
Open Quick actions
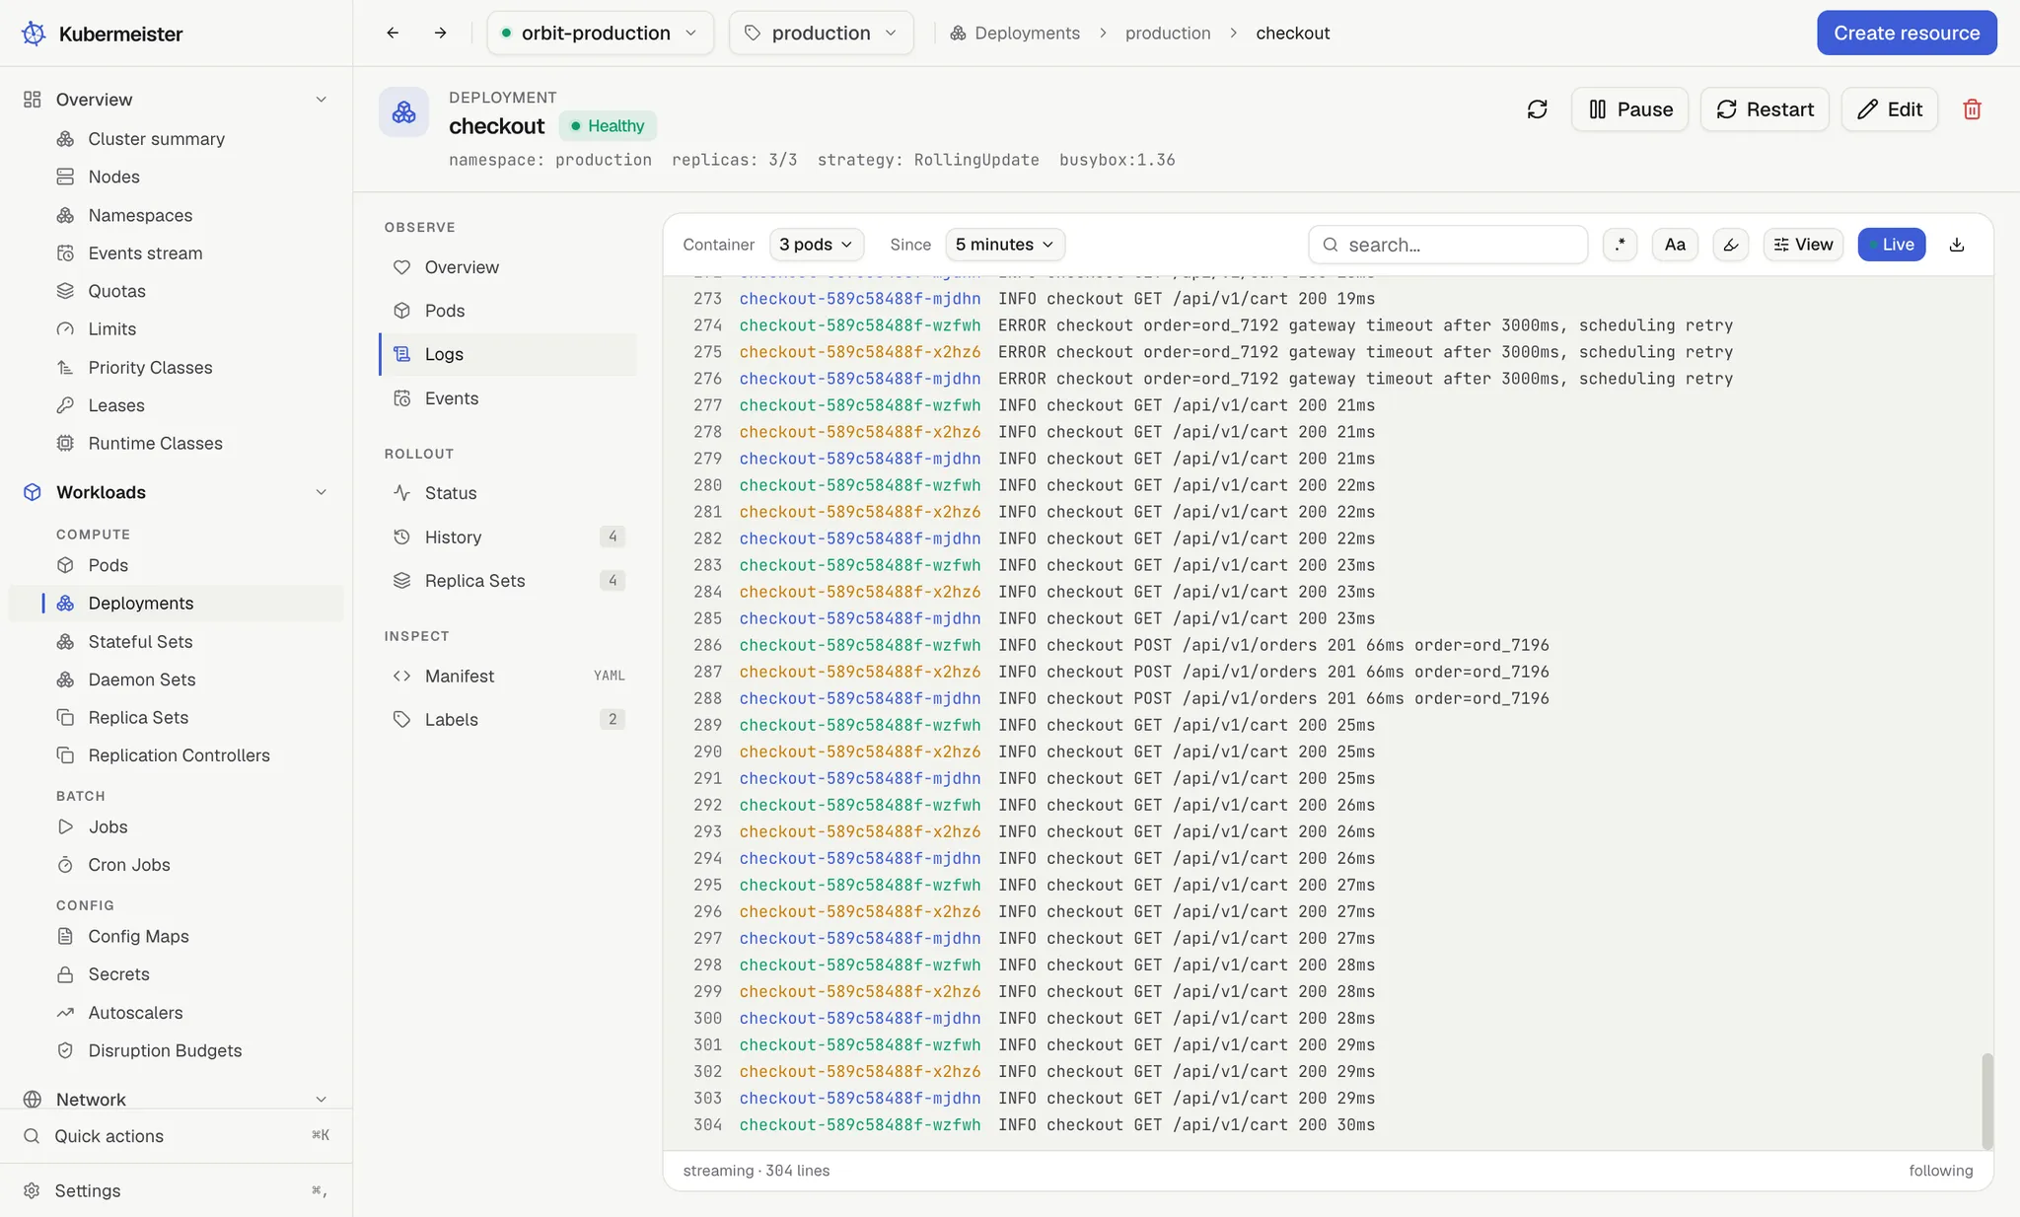point(176,1136)
